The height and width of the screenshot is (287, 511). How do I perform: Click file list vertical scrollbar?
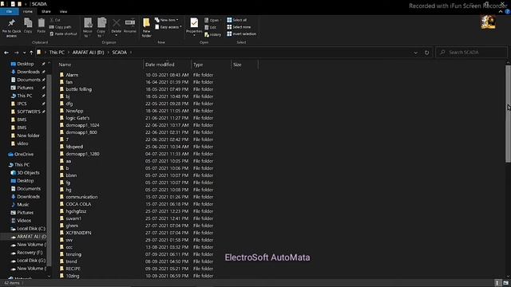click(508, 113)
